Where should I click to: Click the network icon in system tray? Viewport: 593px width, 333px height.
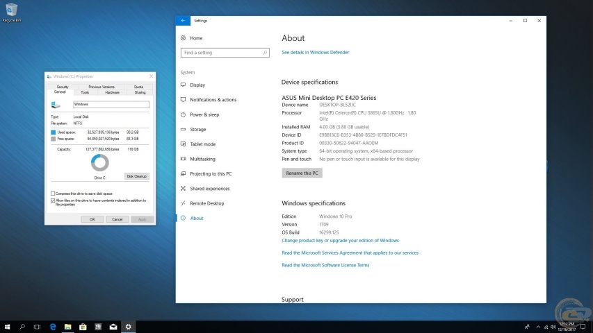click(x=546, y=327)
